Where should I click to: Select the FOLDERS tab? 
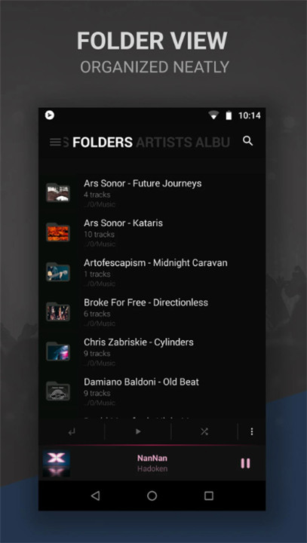click(x=103, y=142)
